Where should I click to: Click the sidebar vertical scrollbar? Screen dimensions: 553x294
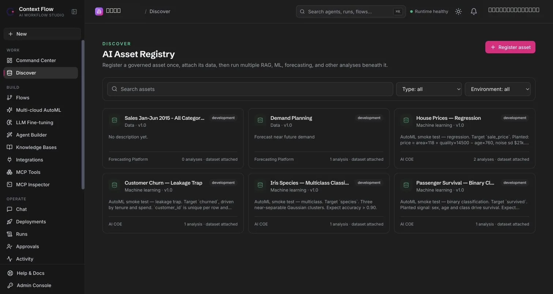click(x=83, y=115)
